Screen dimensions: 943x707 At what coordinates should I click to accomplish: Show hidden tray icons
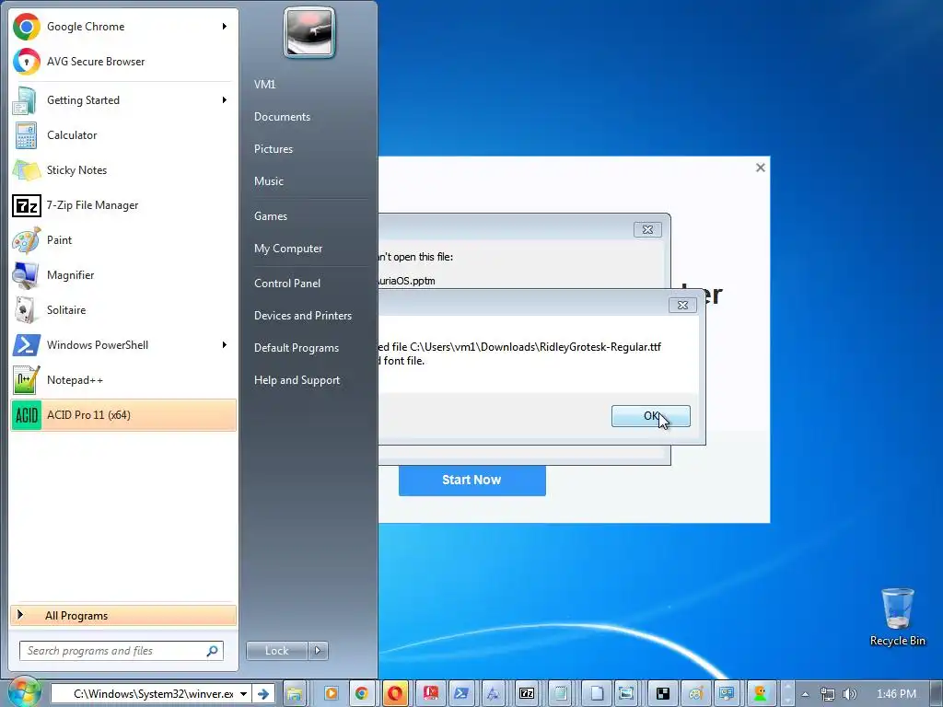point(805,694)
